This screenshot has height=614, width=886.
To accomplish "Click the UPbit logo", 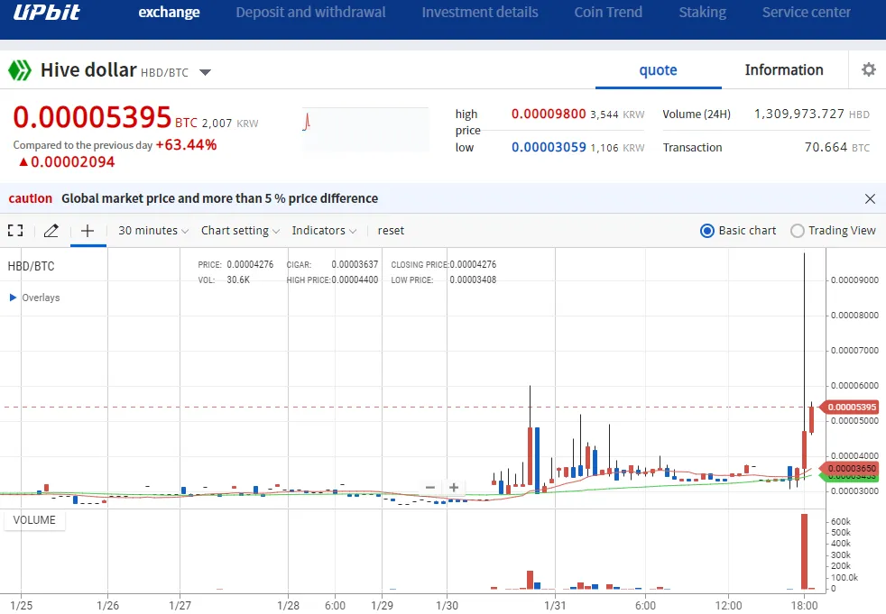I will [x=46, y=12].
